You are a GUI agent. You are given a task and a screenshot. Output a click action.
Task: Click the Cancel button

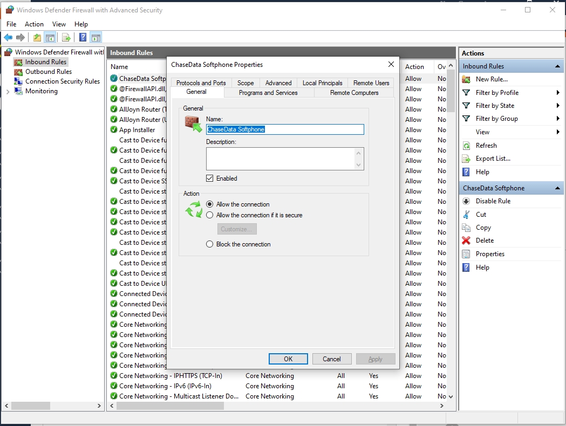click(332, 359)
